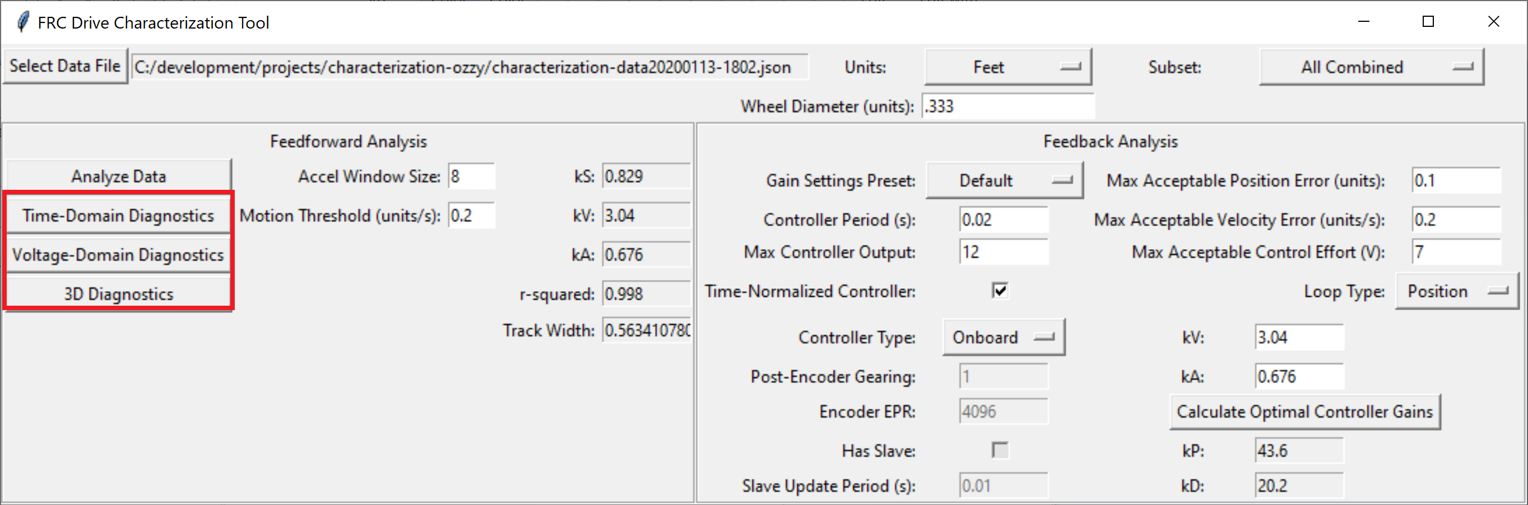This screenshot has height=505, width=1528.
Task: Minimize the characterization tool window
Action: tap(1364, 22)
